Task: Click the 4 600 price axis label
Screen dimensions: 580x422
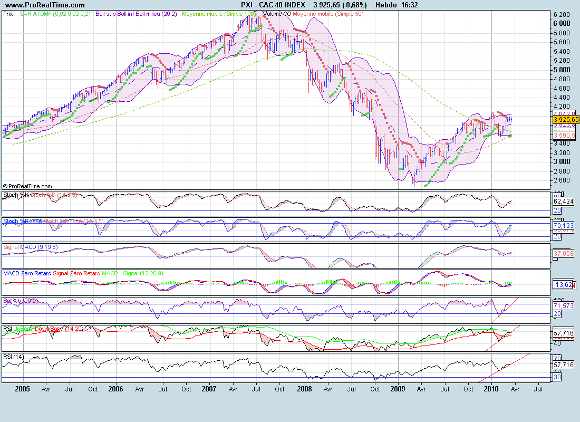Action: (x=562, y=88)
